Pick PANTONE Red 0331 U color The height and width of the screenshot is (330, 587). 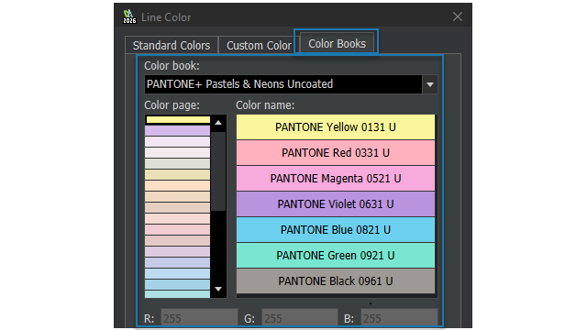click(x=336, y=153)
